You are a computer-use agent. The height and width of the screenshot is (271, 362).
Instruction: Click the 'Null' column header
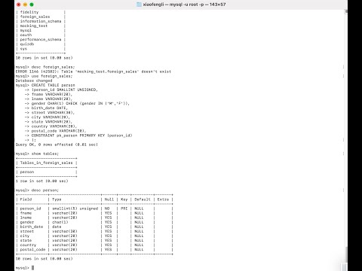coord(109,199)
